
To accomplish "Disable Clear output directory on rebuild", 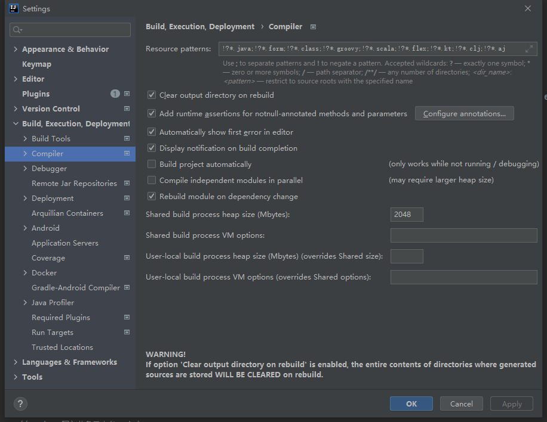I will [152, 95].
